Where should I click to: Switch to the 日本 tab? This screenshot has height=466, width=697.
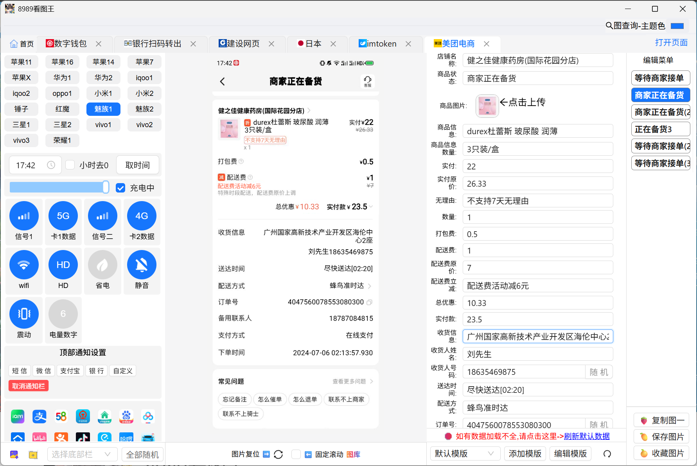tap(309, 44)
